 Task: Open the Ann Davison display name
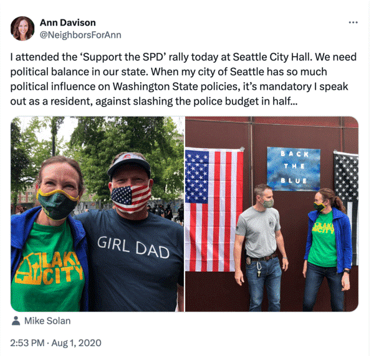tap(68, 22)
